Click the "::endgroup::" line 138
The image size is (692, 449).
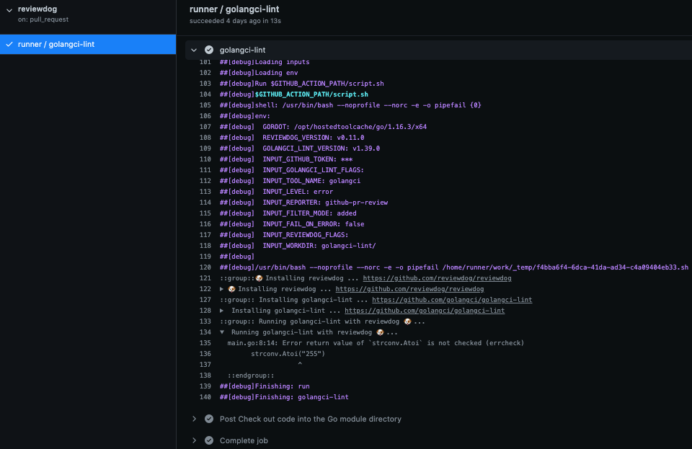point(251,375)
